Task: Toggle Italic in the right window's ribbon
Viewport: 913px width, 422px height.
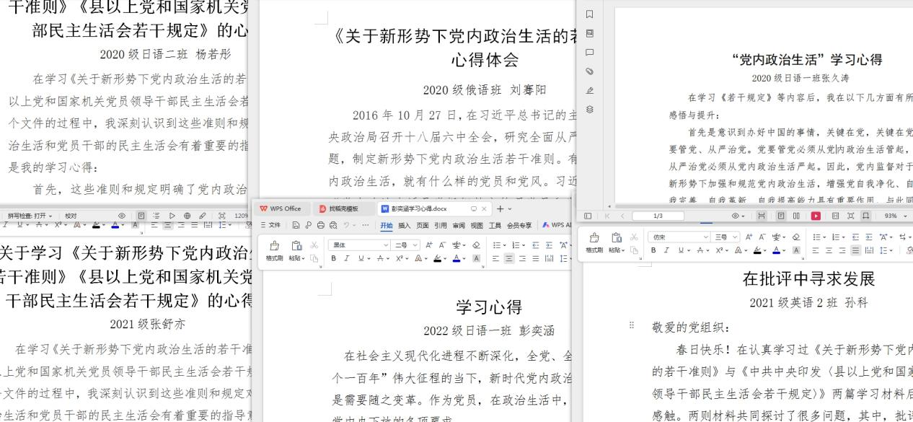Action: (667, 250)
